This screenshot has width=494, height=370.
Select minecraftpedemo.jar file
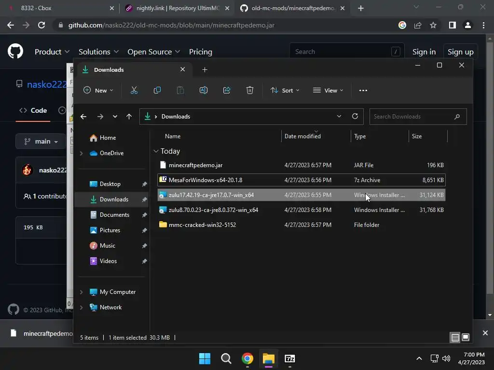click(x=302, y=165)
